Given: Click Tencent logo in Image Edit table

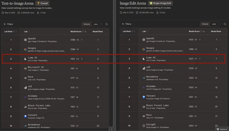Looking at the screenshot, I should [x=144, y=97].
